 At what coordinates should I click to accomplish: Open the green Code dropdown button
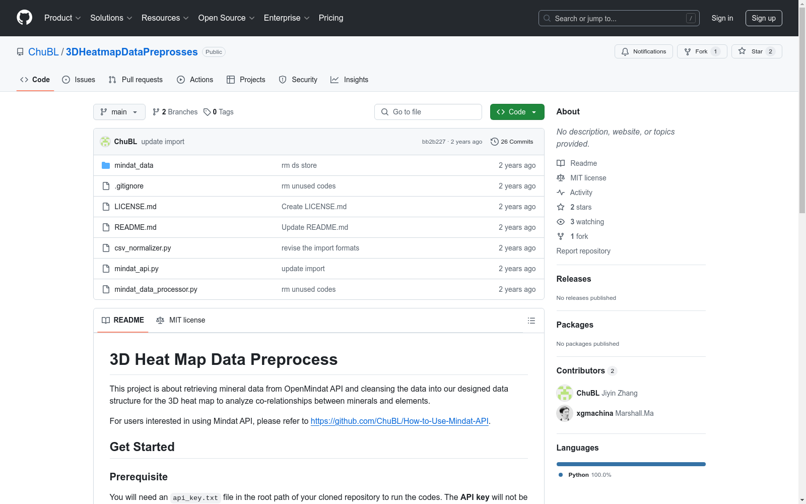click(x=517, y=112)
